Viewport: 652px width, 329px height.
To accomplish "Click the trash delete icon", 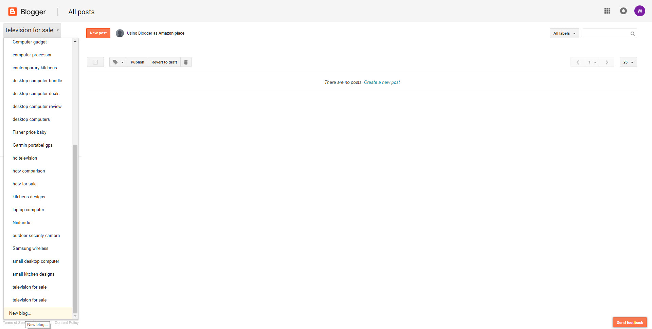I will (186, 62).
